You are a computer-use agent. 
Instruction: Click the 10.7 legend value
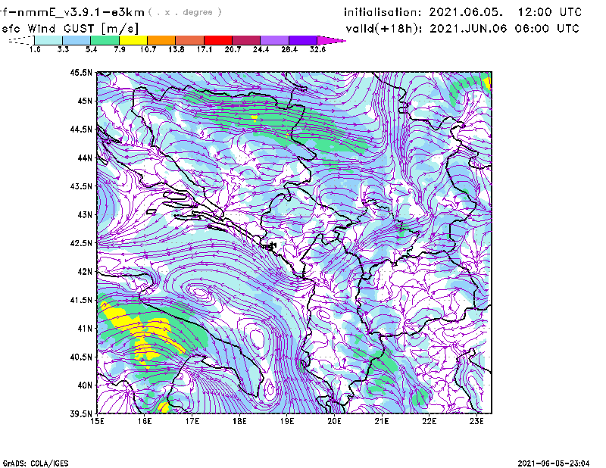tap(148, 49)
